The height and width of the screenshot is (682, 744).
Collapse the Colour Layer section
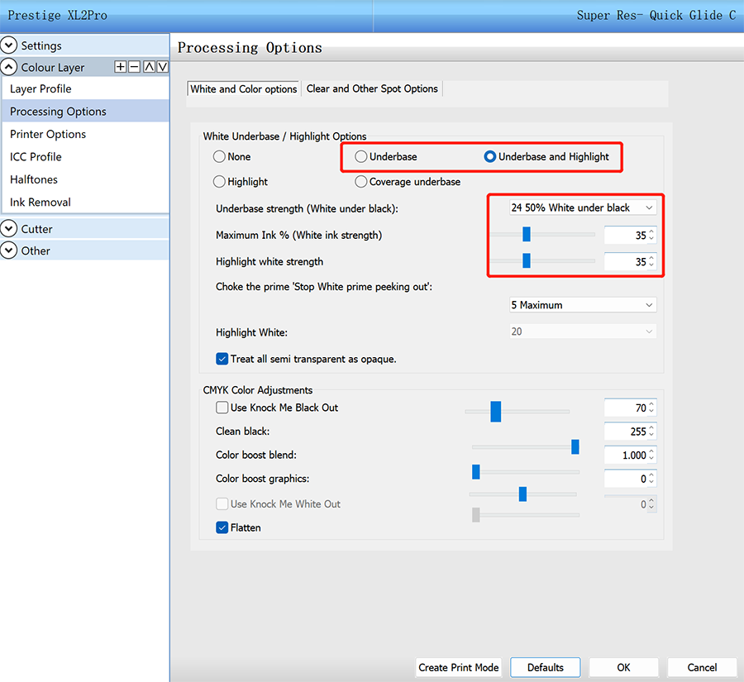[9, 67]
